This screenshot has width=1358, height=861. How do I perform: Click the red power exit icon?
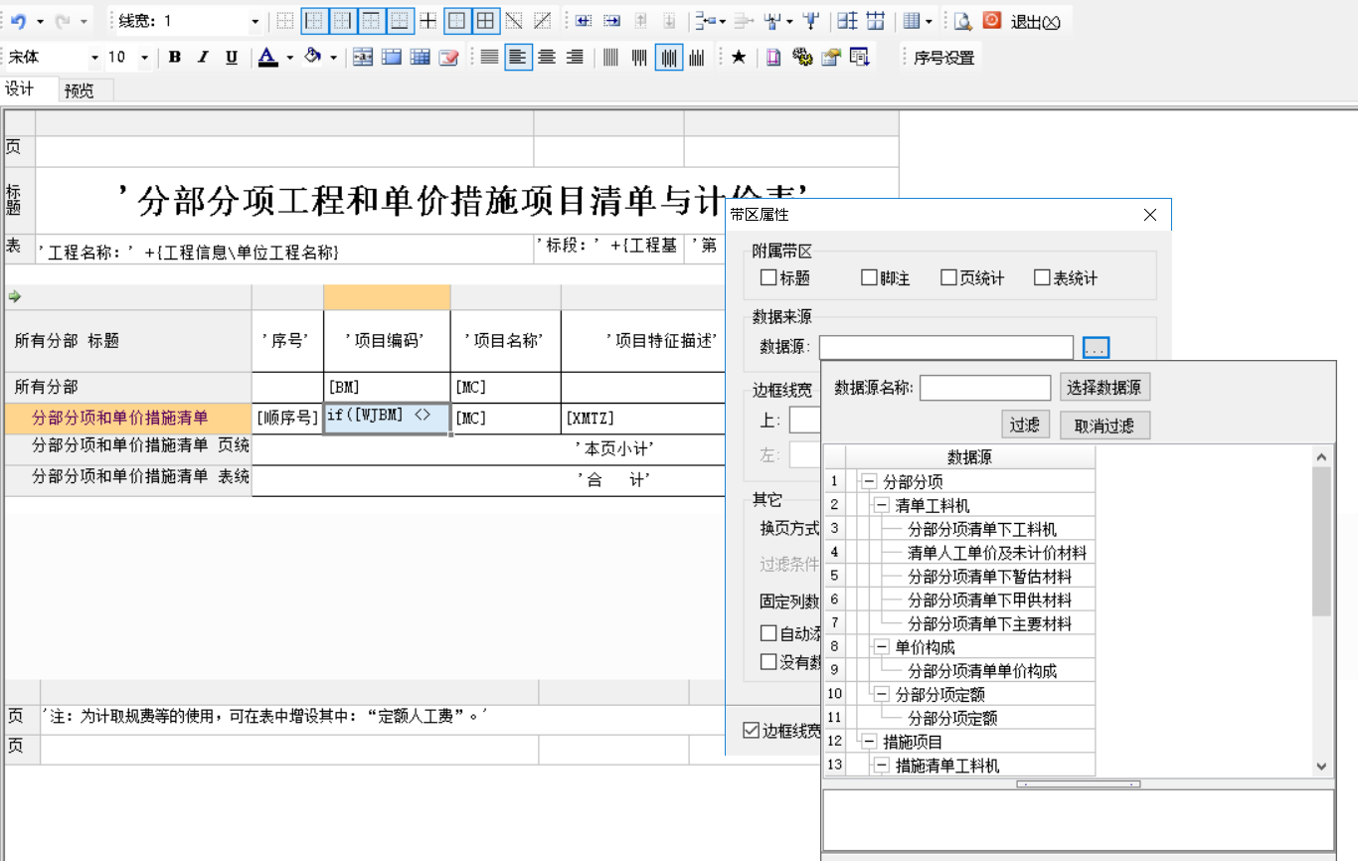tap(991, 20)
